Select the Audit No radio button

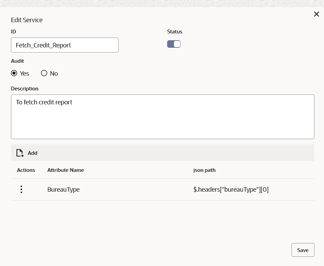click(44, 73)
